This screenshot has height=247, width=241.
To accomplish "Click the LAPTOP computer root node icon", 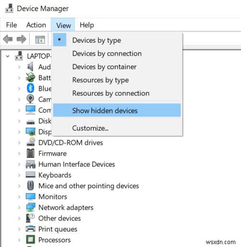I will point(19,56).
